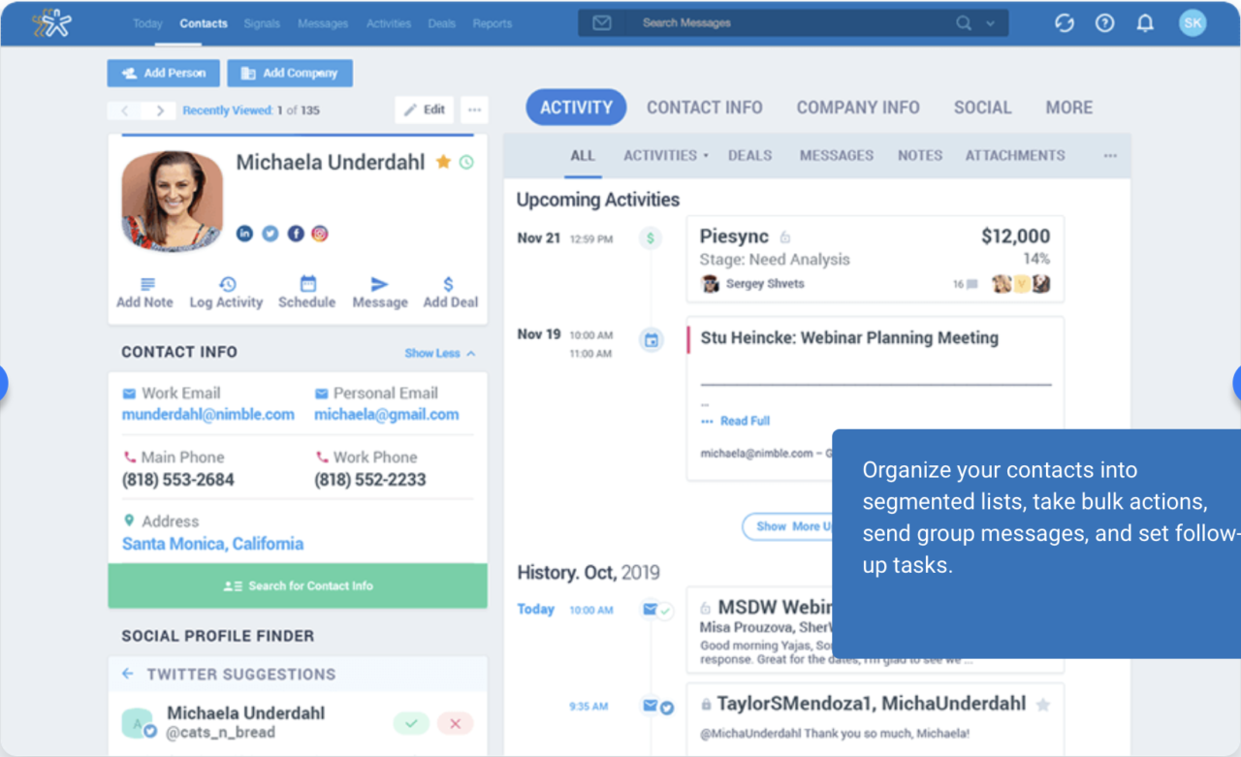Image resolution: width=1241 pixels, height=757 pixels.
Task: Collapse contact info via Show Less
Action: tap(440, 353)
